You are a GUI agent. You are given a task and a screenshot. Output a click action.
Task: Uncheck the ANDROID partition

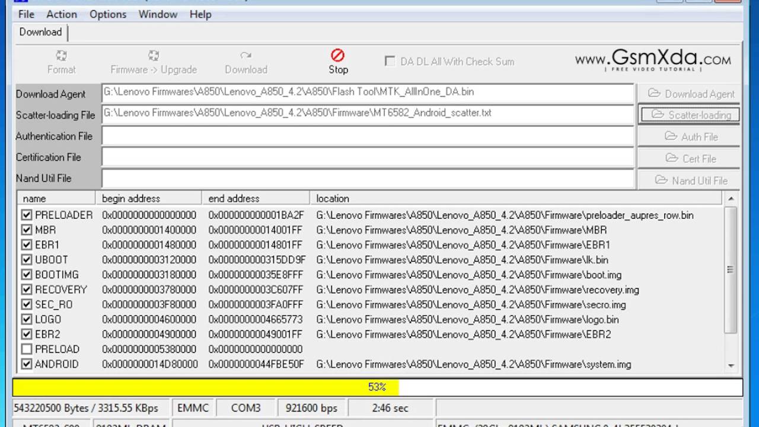pyautogui.click(x=26, y=364)
